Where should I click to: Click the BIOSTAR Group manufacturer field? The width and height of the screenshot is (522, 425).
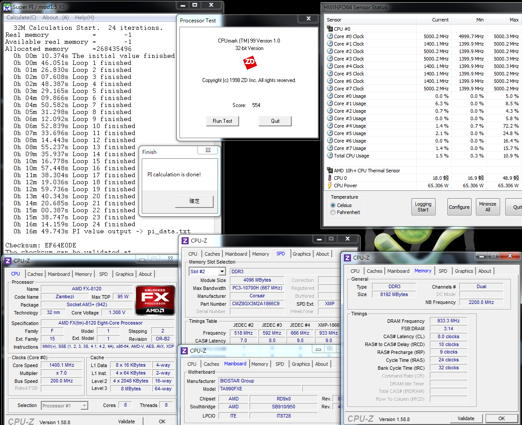tap(279, 381)
